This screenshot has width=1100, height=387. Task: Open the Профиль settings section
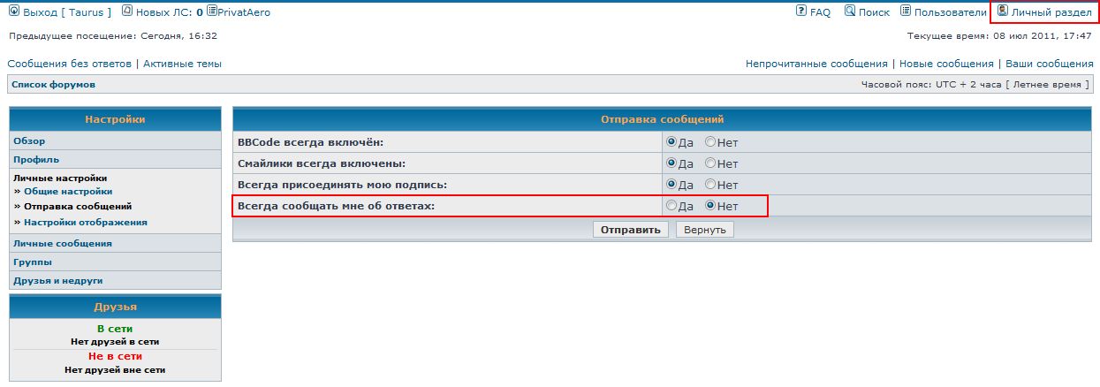[x=36, y=160]
